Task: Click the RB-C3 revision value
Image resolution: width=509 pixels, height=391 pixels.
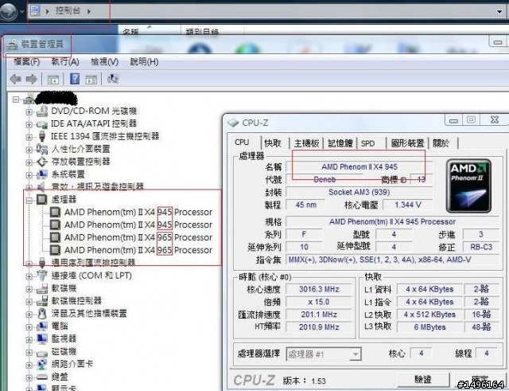Action: tap(481, 247)
